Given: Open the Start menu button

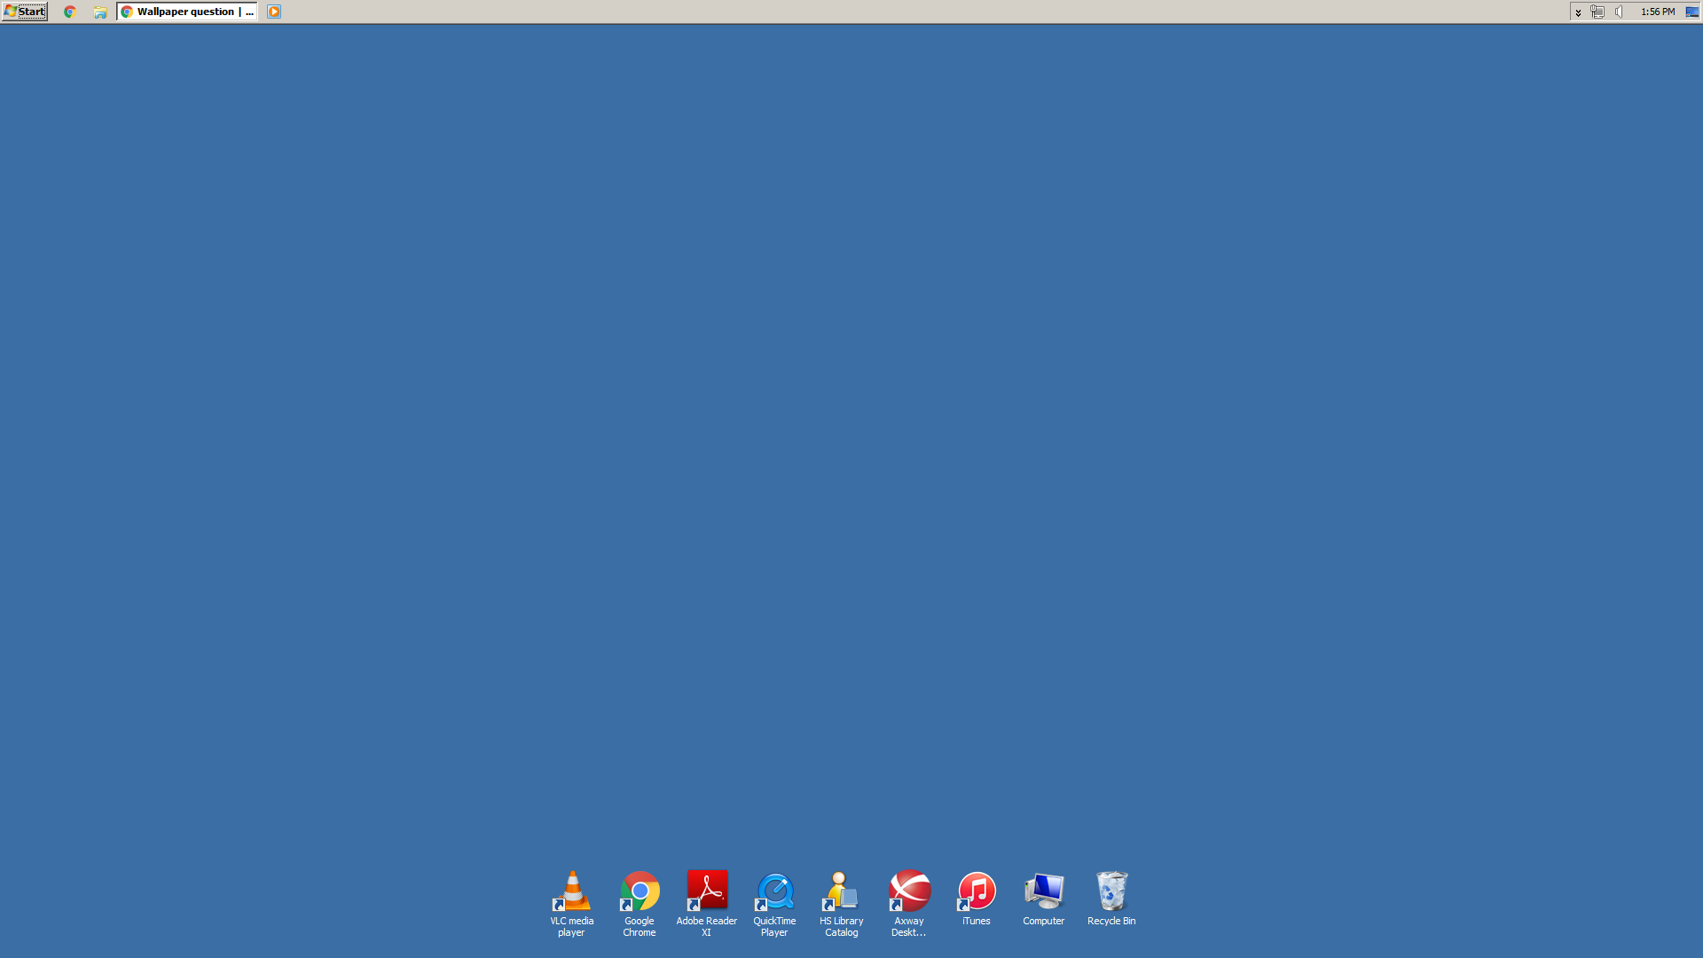Looking at the screenshot, I should tap(25, 12).
